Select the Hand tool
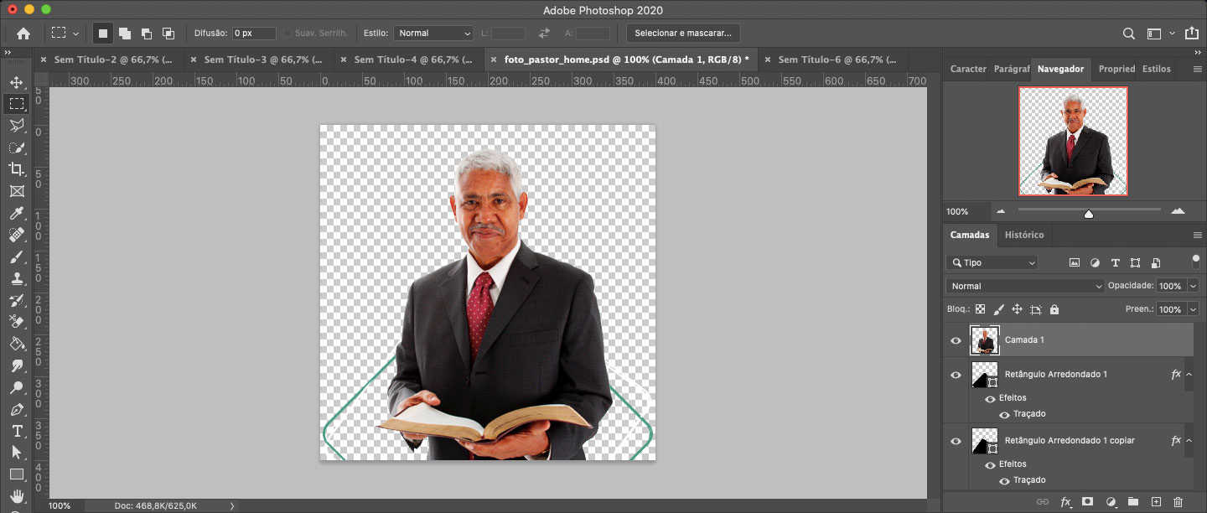Screen dimensions: 1207x513 tap(16, 496)
